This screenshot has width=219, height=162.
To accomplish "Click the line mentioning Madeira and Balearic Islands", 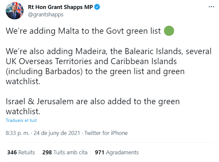I will tap(109, 52).
